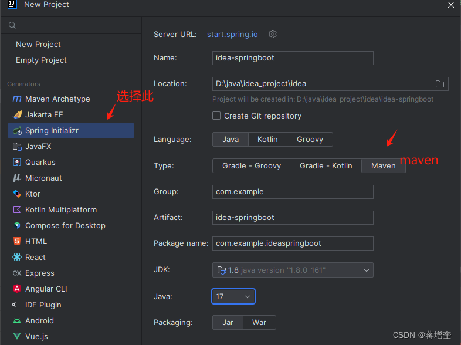The width and height of the screenshot is (461, 345).
Task: Select New Project in the sidebar
Action: tap(38, 45)
